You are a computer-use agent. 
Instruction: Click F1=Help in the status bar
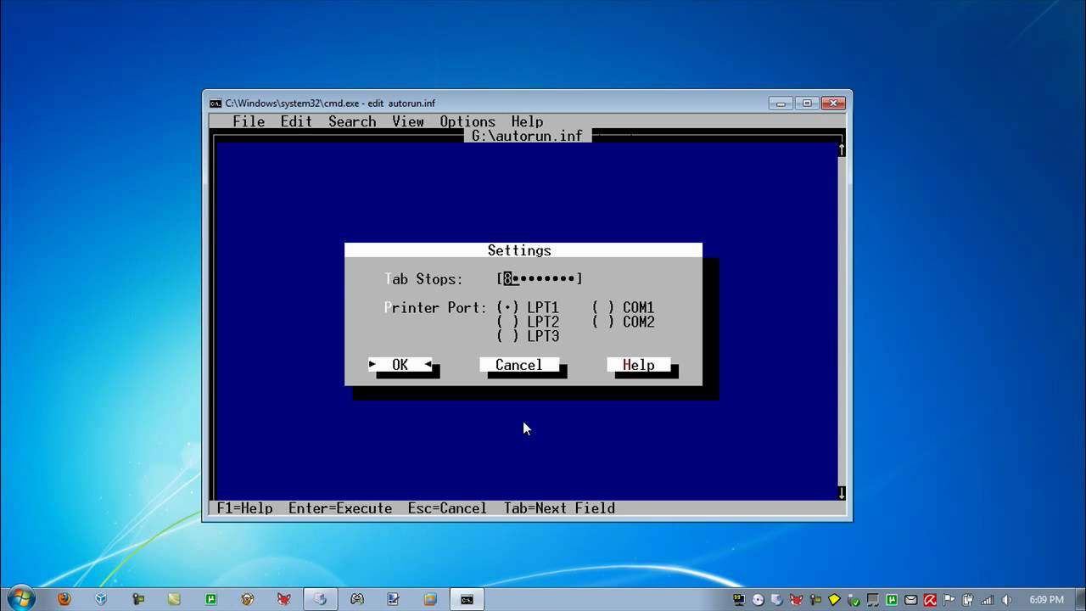(x=245, y=508)
